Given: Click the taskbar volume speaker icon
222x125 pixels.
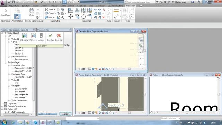Looking at the screenshot, I should (x=200, y=123).
